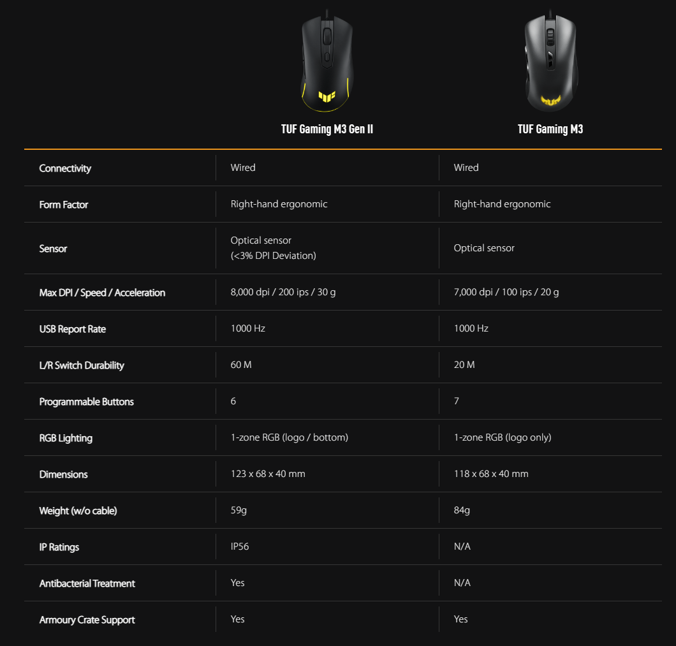The width and height of the screenshot is (676, 646).
Task: Click the TUF Gaming M3 Gen II mouse image
Action: click(x=327, y=61)
